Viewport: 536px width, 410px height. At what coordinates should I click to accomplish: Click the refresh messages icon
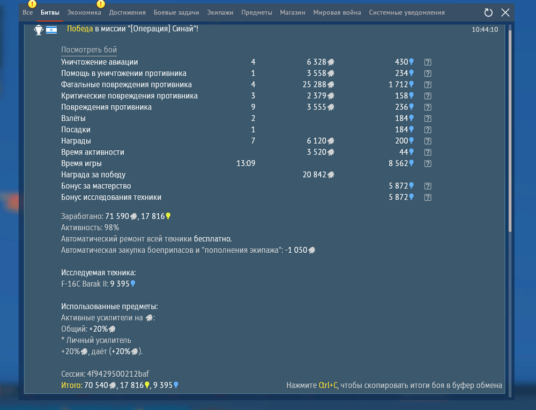click(488, 13)
